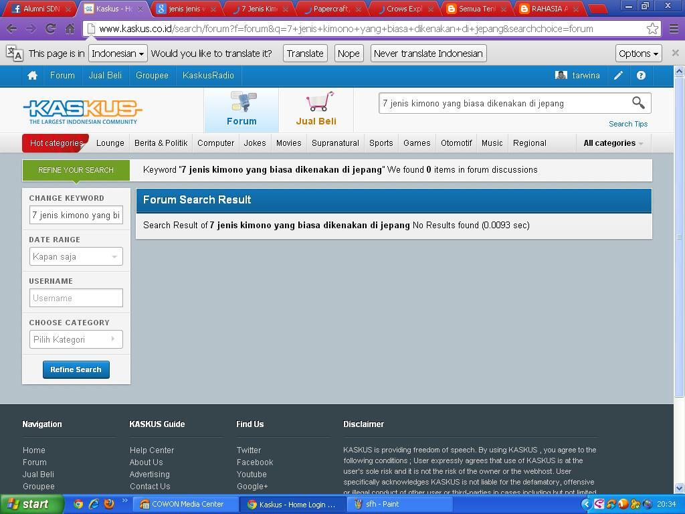
Task: Click the Translate button
Action: (x=305, y=54)
